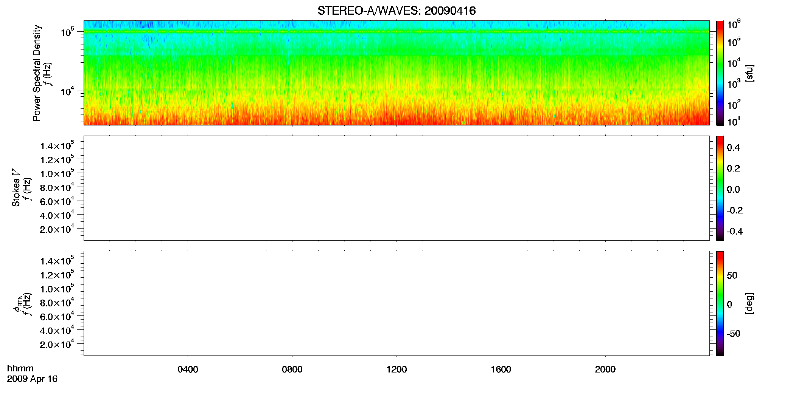The width and height of the screenshot is (793, 408).
Task: Click the 1200 time tick label
Action: point(396,369)
